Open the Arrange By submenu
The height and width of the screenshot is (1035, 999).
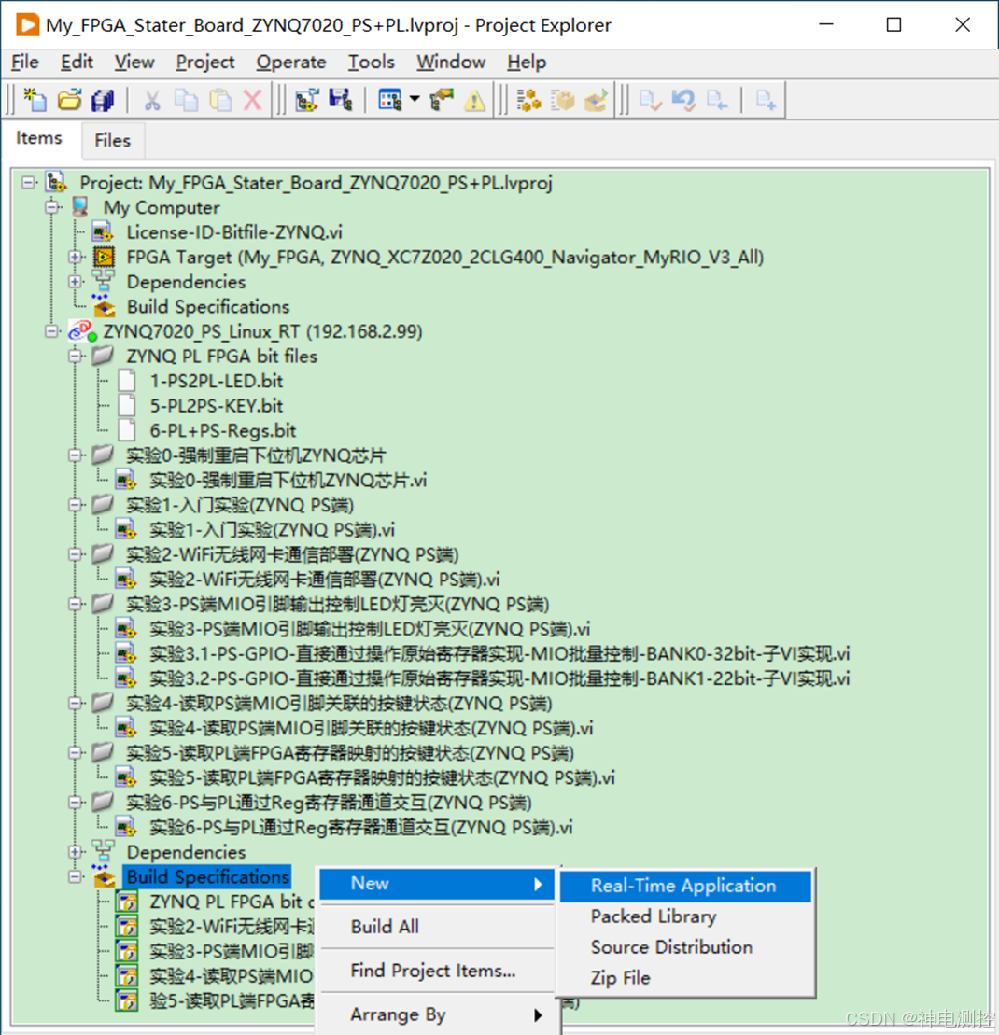tap(436, 1014)
